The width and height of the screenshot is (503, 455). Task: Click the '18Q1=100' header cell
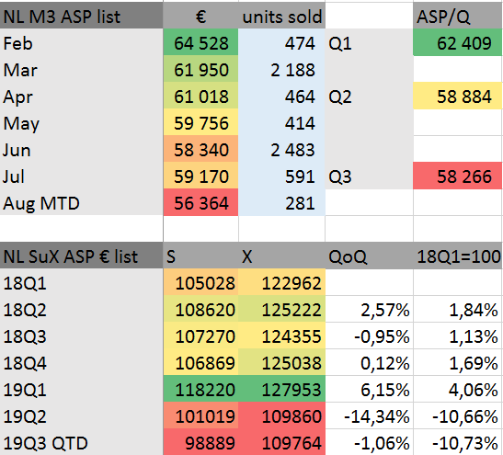pyautogui.click(x=458, y=256)
